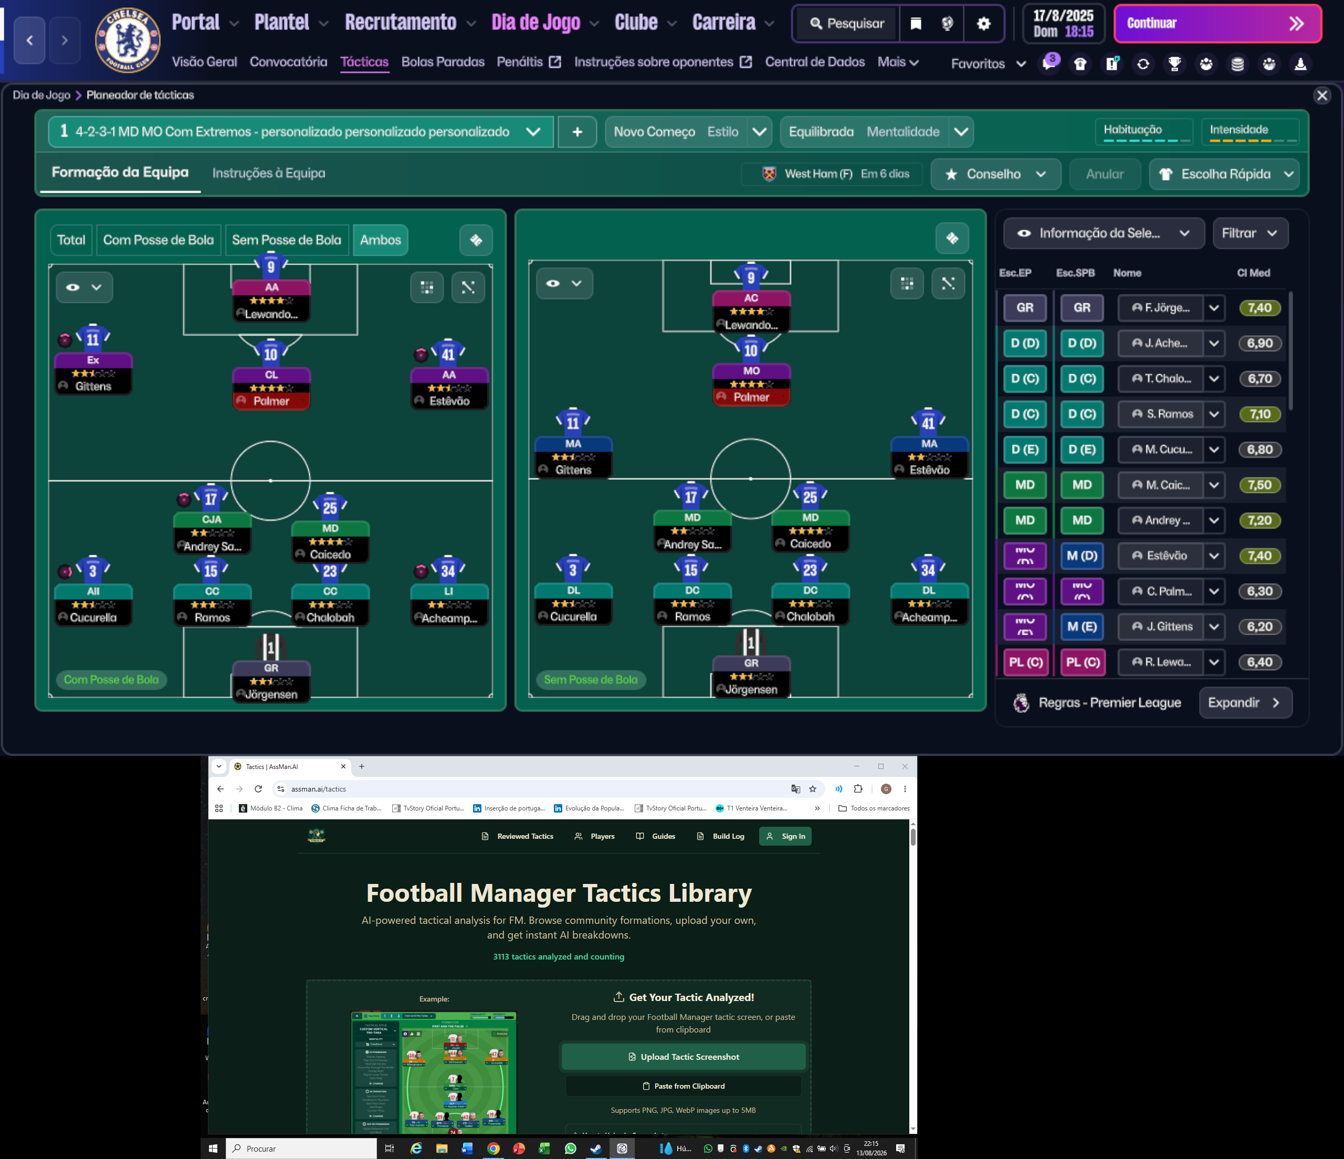This screenshot has width=1344, height=1159.
Task: Select the Ambos view toggle
Action: (x=381, y=240)
